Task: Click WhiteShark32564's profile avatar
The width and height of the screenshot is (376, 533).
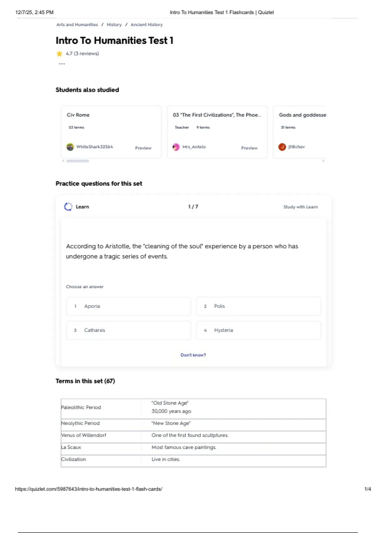Action: 70,147
